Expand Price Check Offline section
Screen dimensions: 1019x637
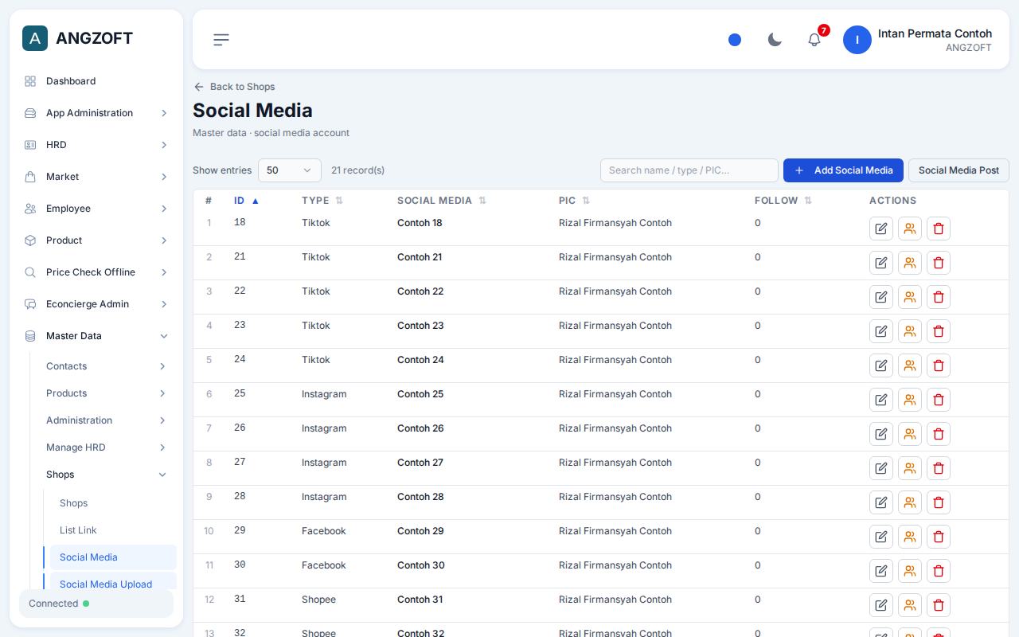96,272
